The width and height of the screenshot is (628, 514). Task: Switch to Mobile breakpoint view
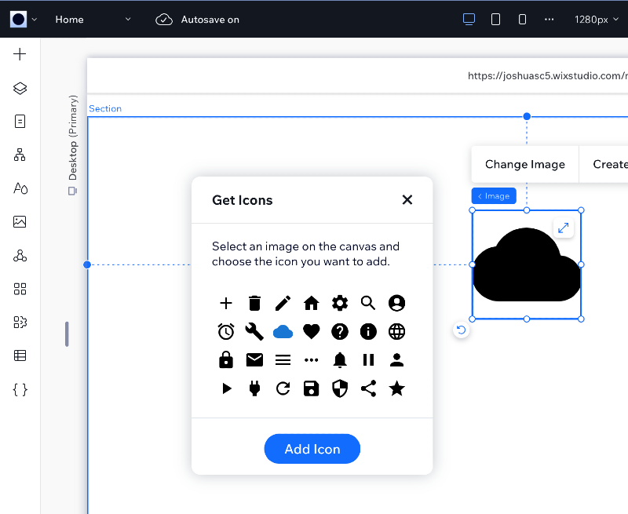[x=522, y=19]
